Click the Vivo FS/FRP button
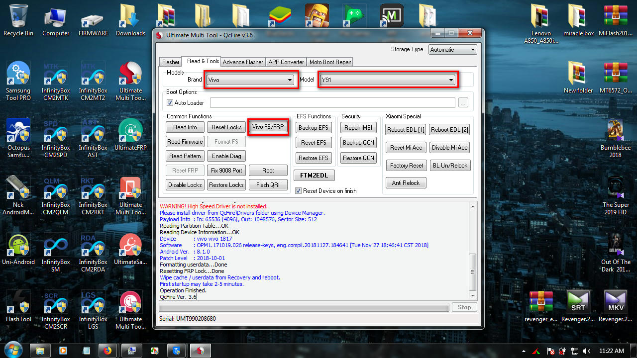637x358 pixels. 268,127
